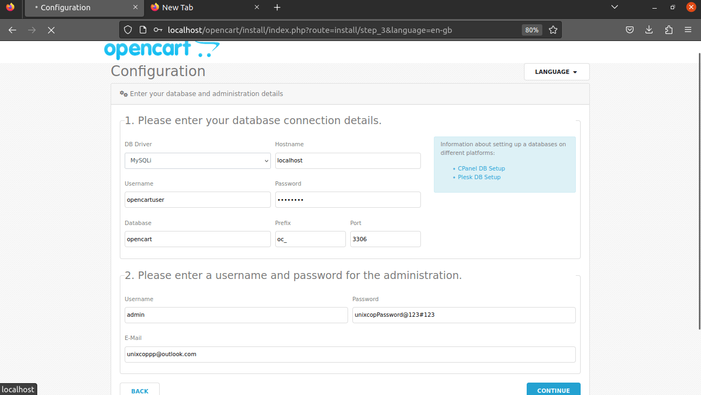
Task: Click the Port field 3306
Action: click(x=385, y=239)
